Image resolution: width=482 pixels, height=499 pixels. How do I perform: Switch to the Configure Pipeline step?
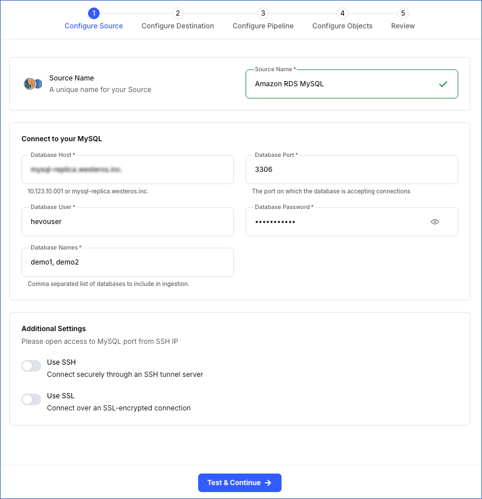tap(263, 25)
